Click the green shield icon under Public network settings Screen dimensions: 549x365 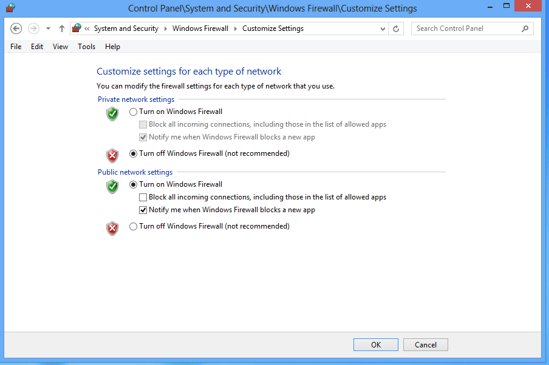(x=112, y=186)
